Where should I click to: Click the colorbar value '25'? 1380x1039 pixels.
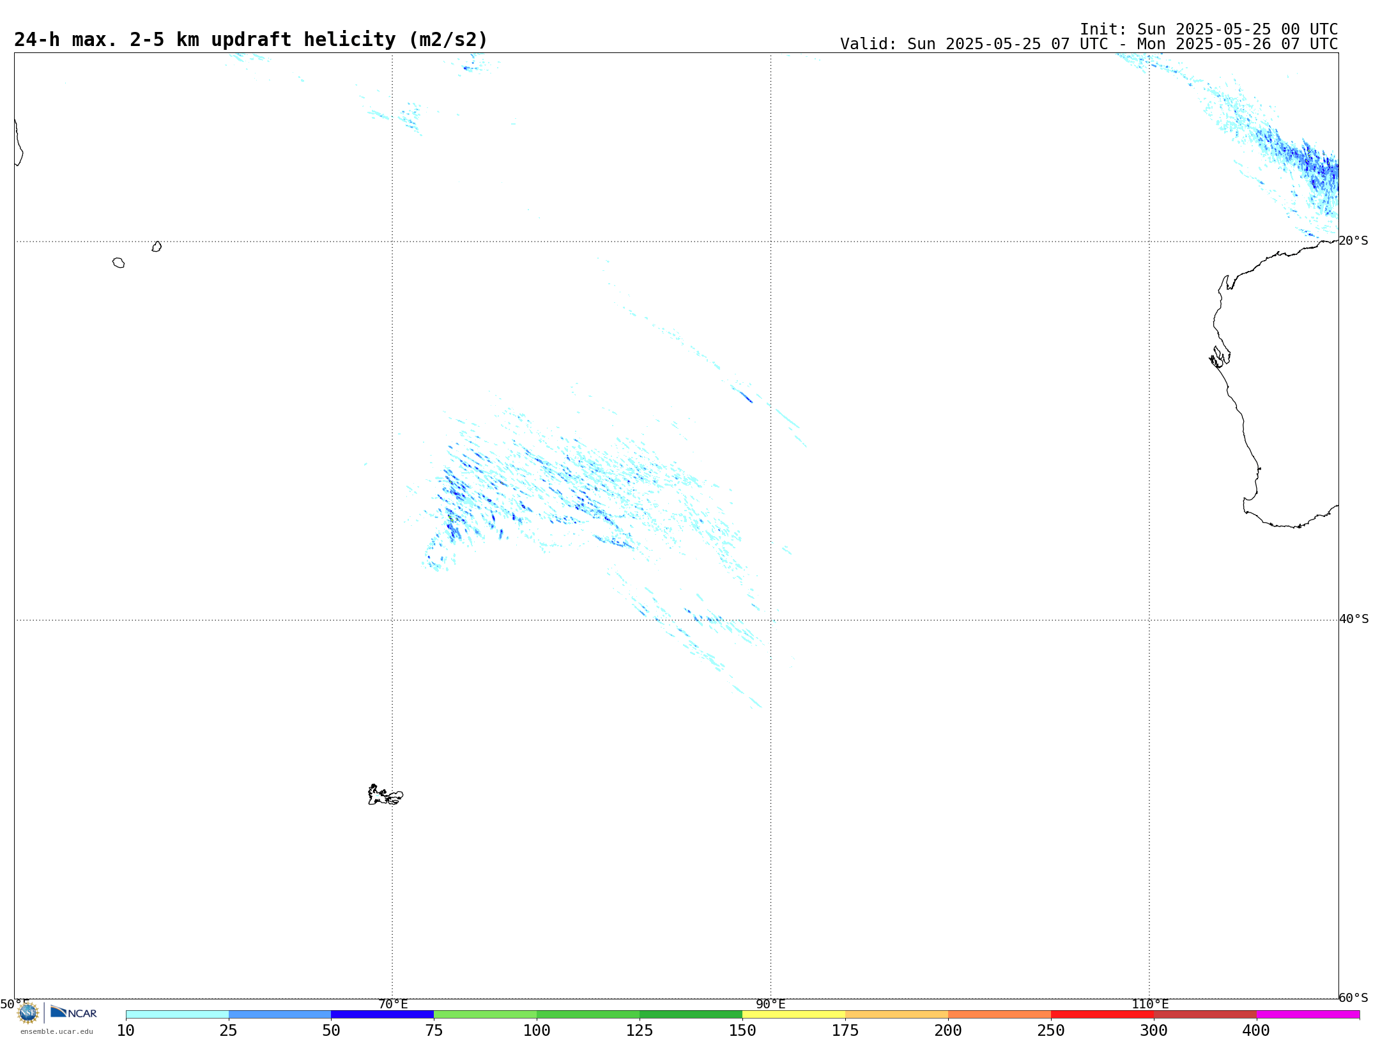(229, 1031)
